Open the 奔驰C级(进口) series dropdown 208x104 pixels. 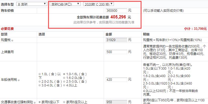pyautogui.click(x=65, y=4)
